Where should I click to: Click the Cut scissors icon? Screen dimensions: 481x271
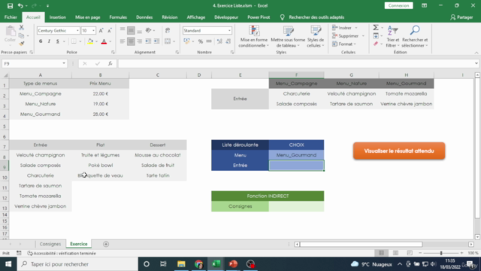(x=22, y=28)
